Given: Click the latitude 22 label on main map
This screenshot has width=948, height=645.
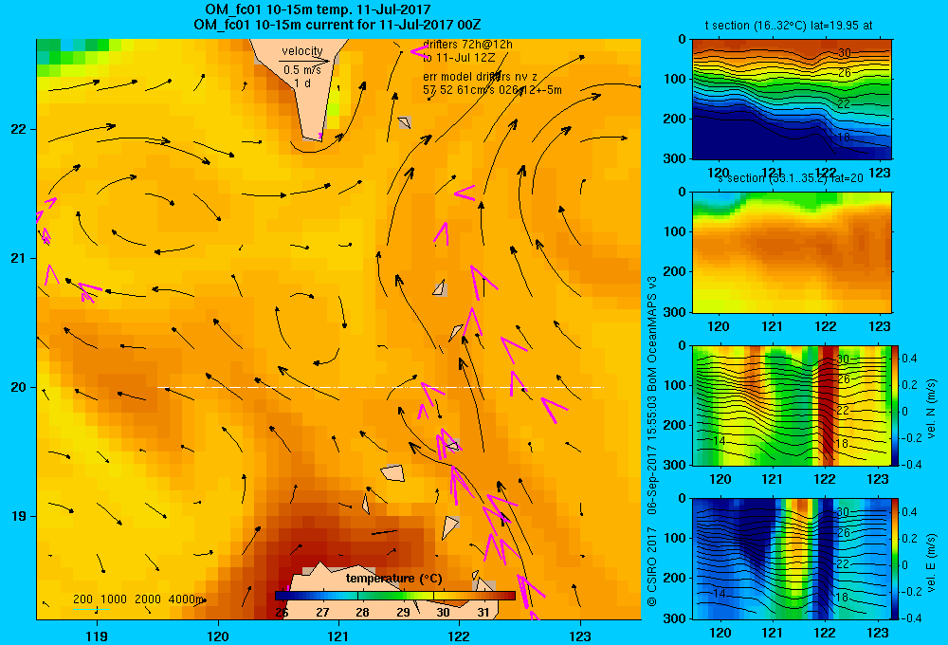Looking at the screenshot, I should point(19,129).
